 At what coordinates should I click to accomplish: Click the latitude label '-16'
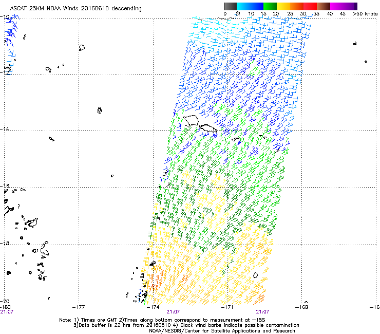pos(5,186)
